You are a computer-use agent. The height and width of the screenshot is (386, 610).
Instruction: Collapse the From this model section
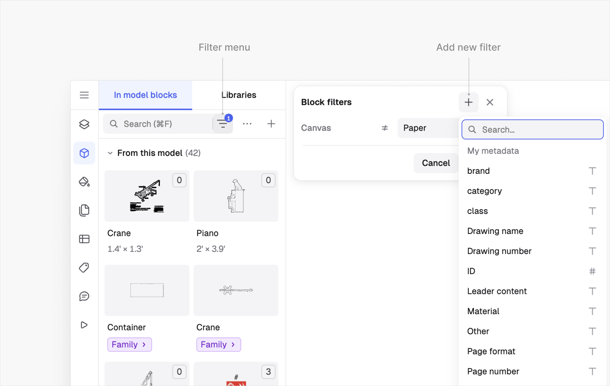tap(110, 153)
